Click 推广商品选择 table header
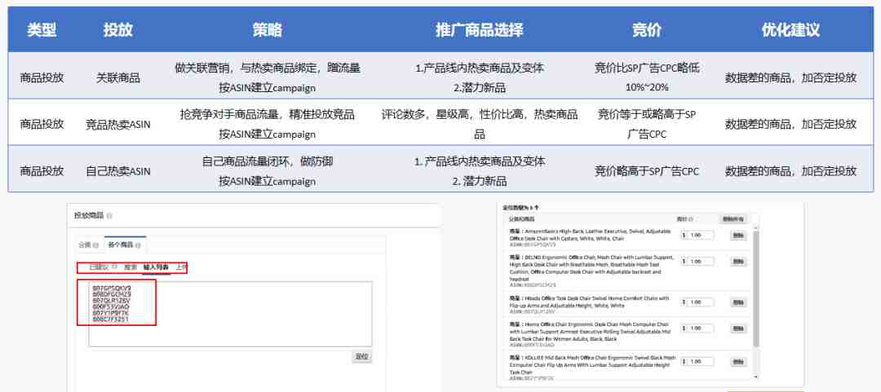This screenshot has width=881, height=392. point(480,30)
